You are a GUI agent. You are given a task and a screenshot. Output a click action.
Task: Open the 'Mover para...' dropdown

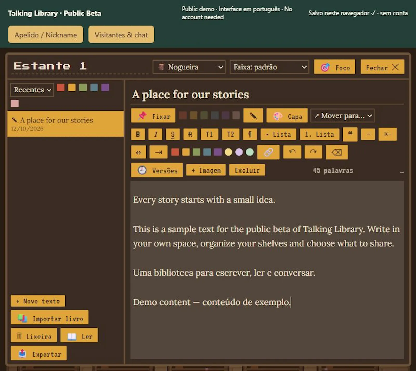(x=342, y=116)
